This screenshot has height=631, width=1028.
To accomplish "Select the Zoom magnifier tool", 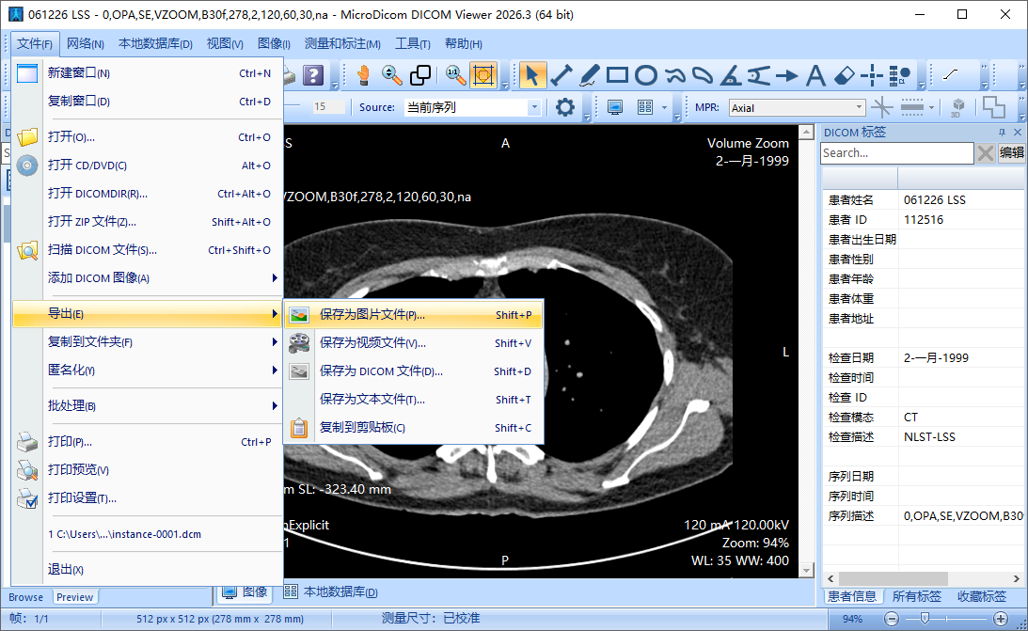I will pyautogui.click(x=391, y=75).
